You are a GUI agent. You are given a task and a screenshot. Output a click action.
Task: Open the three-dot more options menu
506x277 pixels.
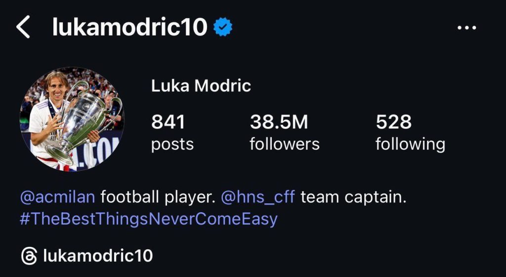[x=466, y=28]
